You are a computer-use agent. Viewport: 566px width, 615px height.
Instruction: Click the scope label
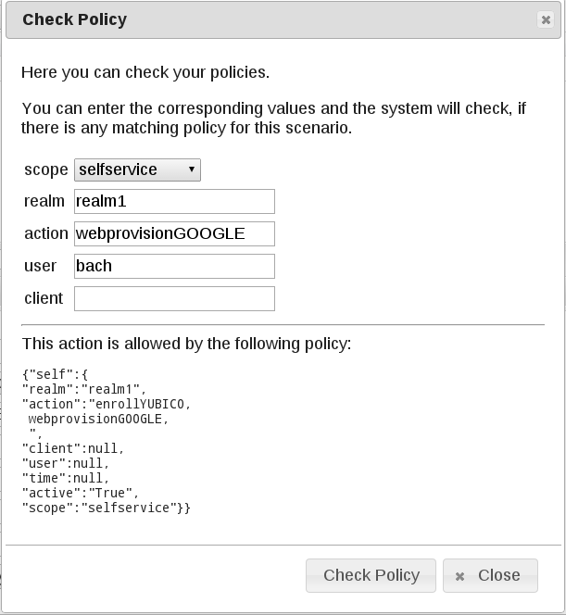click(45, 169)
